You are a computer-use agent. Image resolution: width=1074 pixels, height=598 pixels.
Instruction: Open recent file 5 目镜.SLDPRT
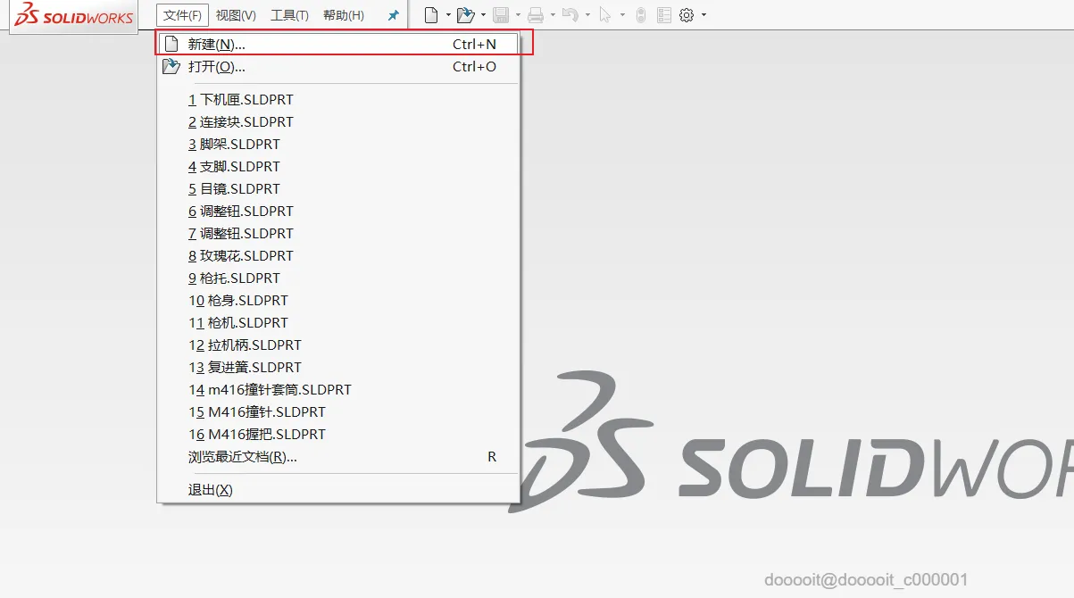coord(338,188)
